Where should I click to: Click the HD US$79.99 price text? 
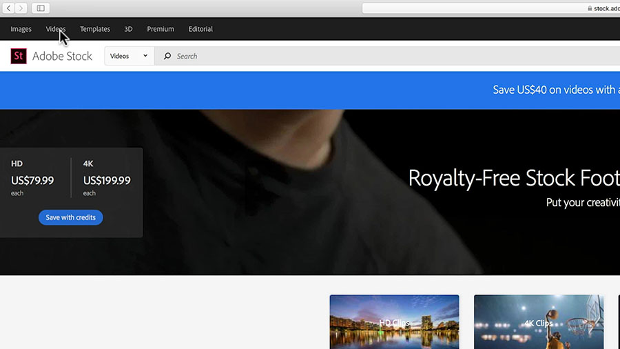click(32, 181)
